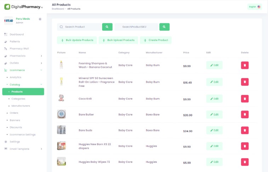Screen dimensions: 268x172
Task: Click Foaming Shampoo product picture
Action: point(61,65)
